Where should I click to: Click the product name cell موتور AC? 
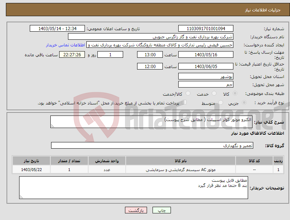point(180,170)
